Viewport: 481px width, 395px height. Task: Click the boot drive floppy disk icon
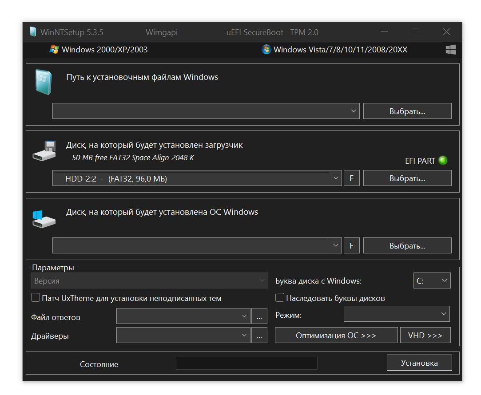(44, 151)
